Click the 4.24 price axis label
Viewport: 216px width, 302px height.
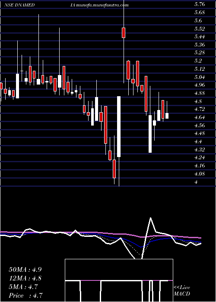(200, 158)
